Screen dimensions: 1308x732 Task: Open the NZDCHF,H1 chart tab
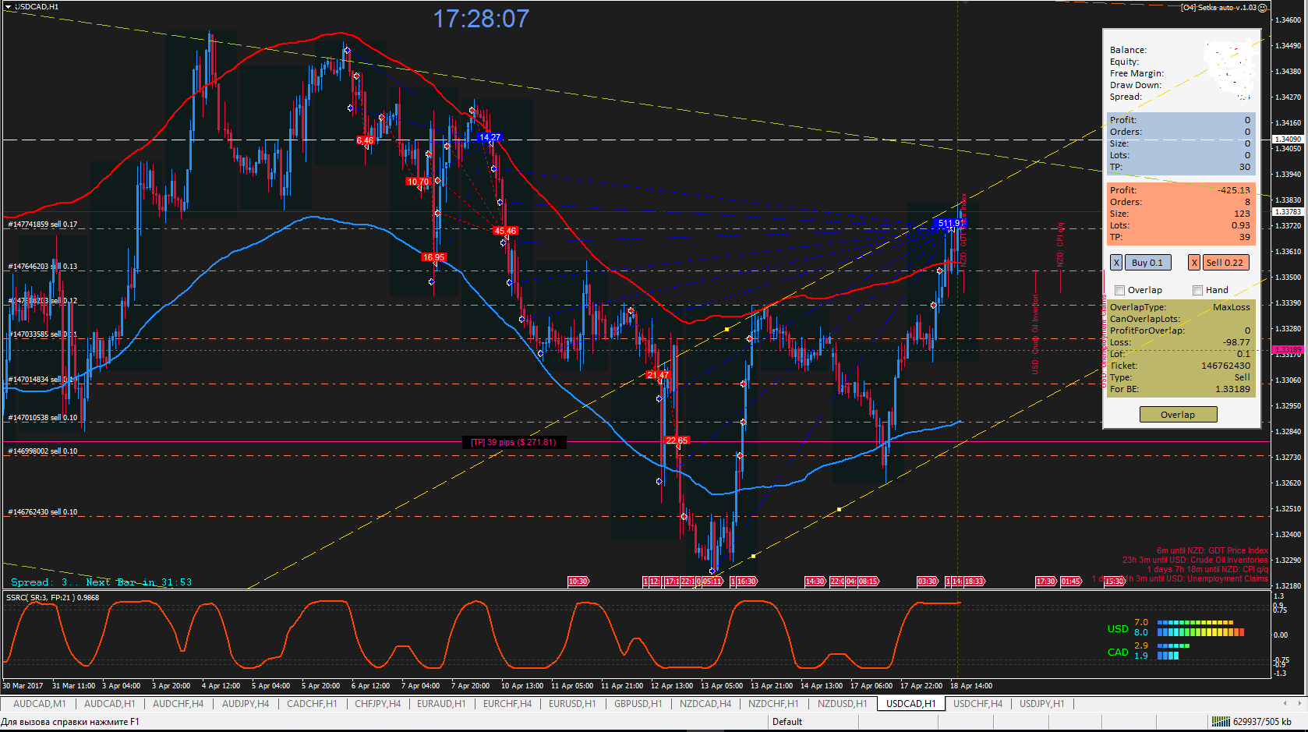point(773,704)
